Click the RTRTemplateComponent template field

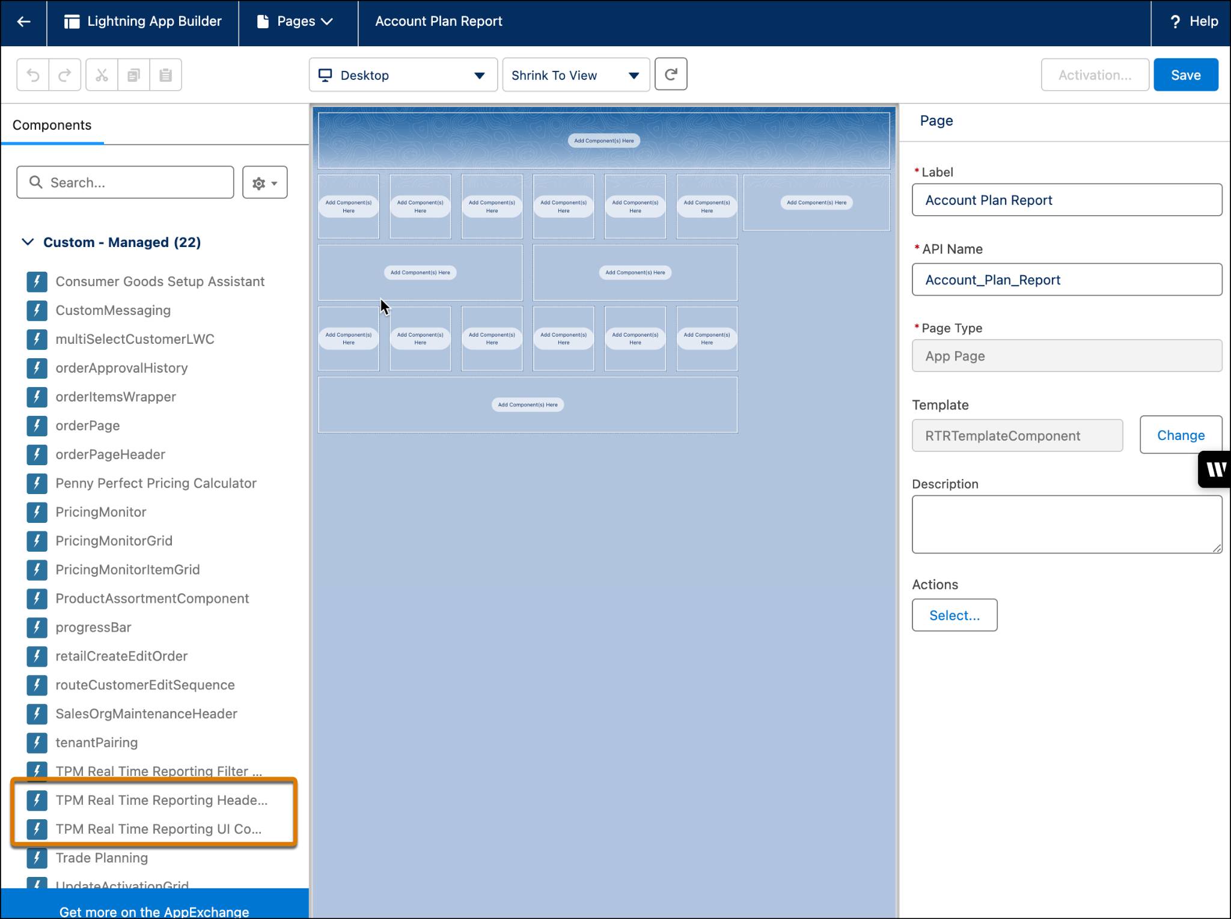click(1017, 436)
